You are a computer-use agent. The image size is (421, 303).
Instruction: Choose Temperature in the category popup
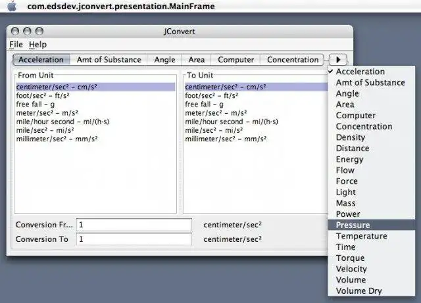(x=371, y=236)
